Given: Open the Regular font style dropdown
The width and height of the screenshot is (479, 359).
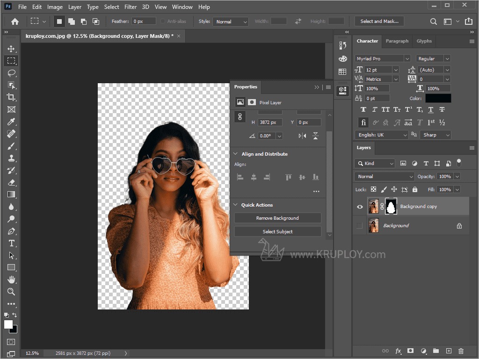Looking at the screenshot, I should click(x=433, y=58).
